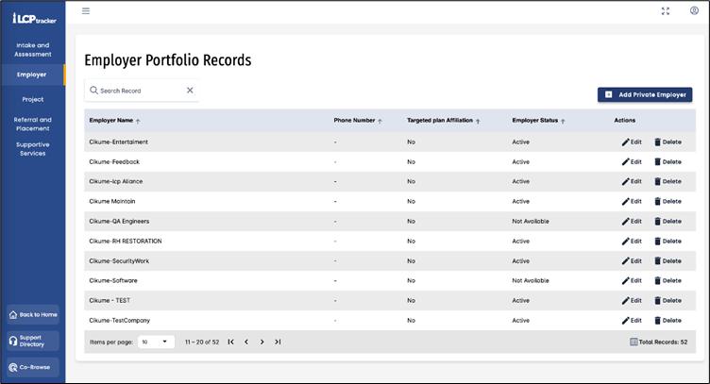Click the Employer Portfolio Records heading
Viewport: 710px width, 384px height.
click(x=167, y=60)
